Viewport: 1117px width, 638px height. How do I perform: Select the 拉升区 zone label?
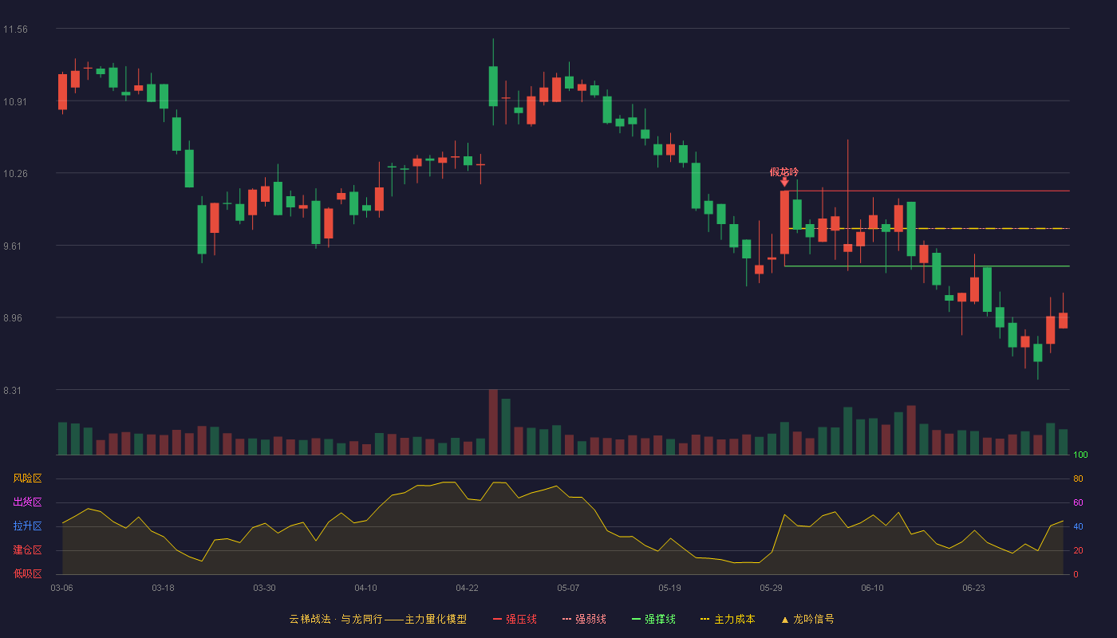point(27,526)
